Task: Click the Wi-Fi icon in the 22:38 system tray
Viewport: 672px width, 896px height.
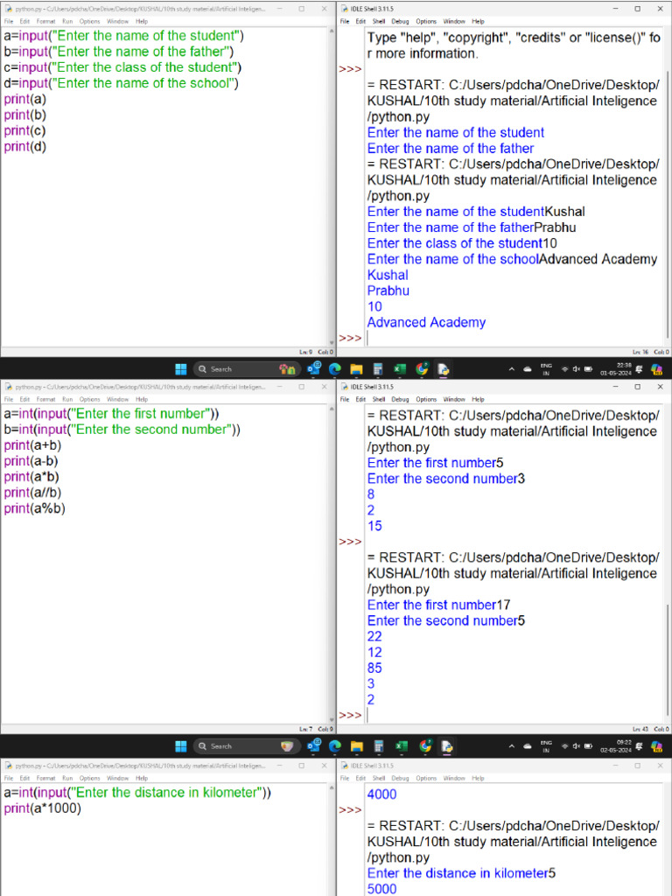Action: pyautogui.click(x=565, y=368)
